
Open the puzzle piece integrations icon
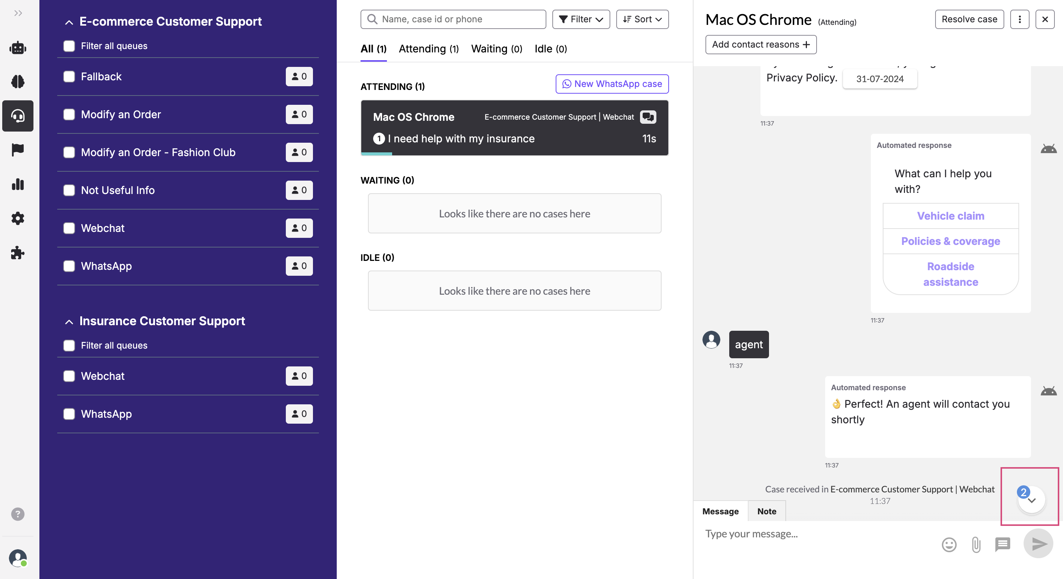pyautogui.click(x=18, y=252)
